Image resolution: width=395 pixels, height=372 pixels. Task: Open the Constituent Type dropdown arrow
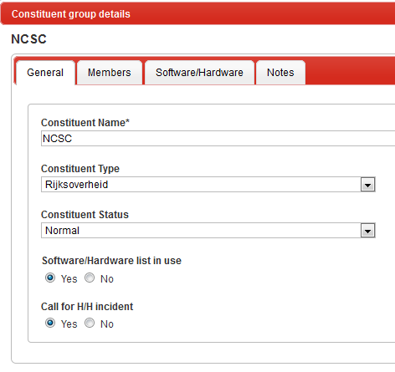(x=367, y=185)
